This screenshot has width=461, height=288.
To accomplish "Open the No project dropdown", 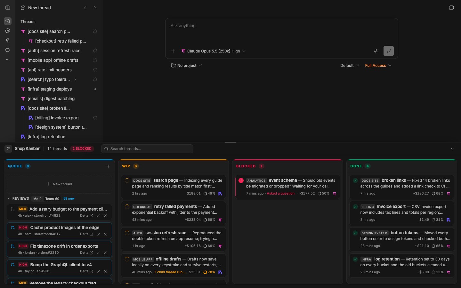I will [187, 66].
